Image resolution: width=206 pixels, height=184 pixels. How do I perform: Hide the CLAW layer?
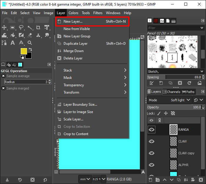(152, 141)
